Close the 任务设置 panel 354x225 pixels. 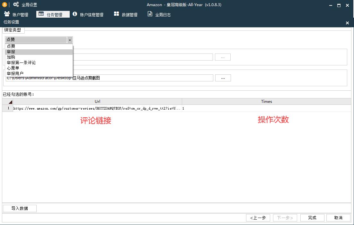[x=347, y=23]
